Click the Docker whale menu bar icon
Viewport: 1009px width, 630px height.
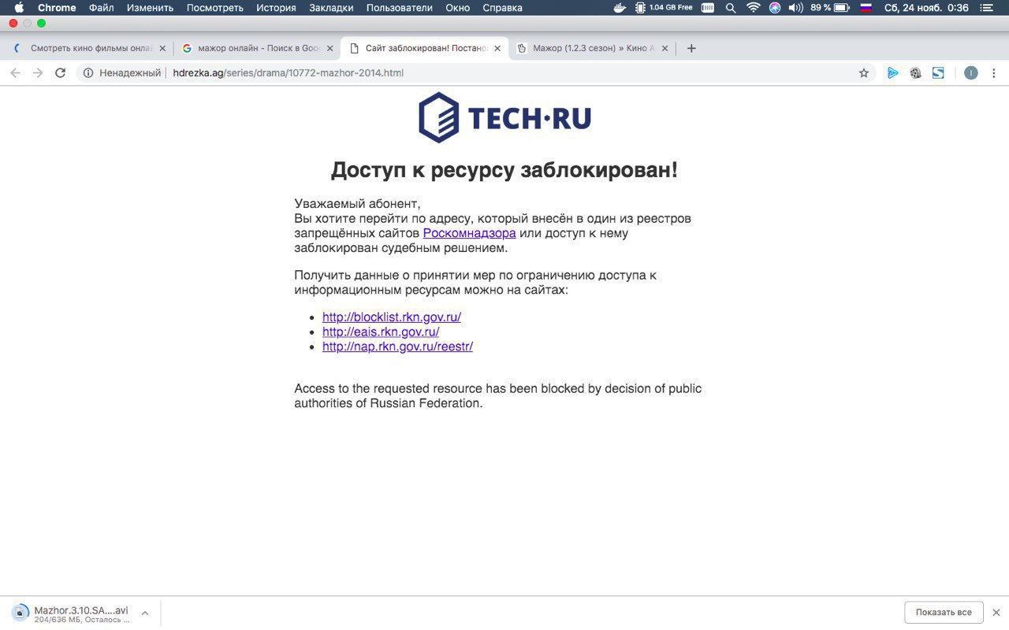(620, 8)
